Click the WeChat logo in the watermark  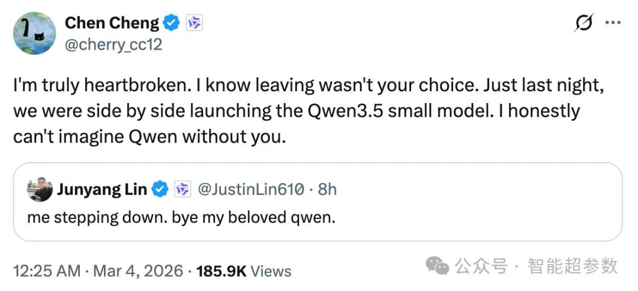[x=438, y=266]
